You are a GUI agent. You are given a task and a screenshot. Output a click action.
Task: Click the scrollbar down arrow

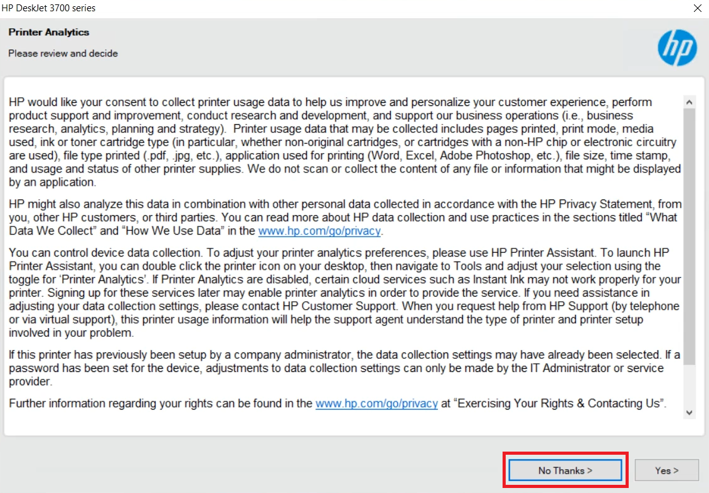689,413
